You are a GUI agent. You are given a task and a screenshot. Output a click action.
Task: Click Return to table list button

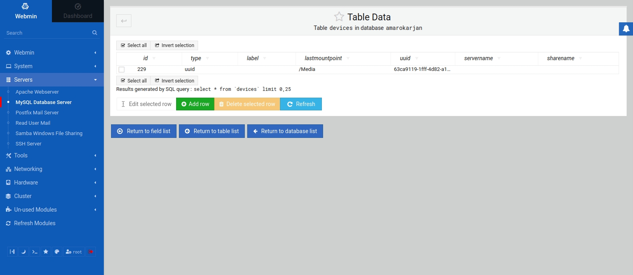coord(212,131)
